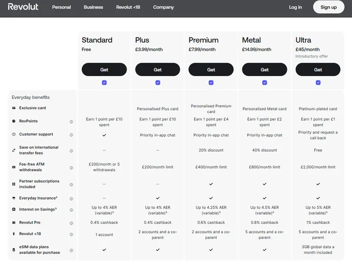Click the £14.99/month Metal price
352x261 pixels.
[256, 49]
